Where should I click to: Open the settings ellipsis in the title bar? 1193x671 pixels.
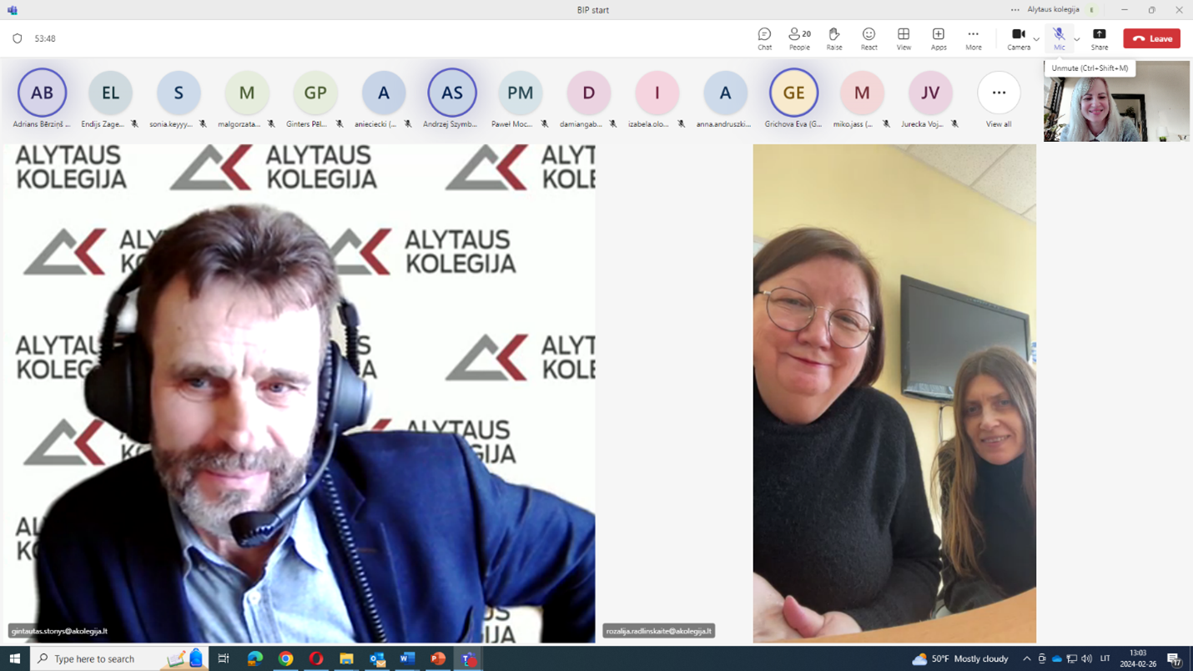pos(1014,10)
